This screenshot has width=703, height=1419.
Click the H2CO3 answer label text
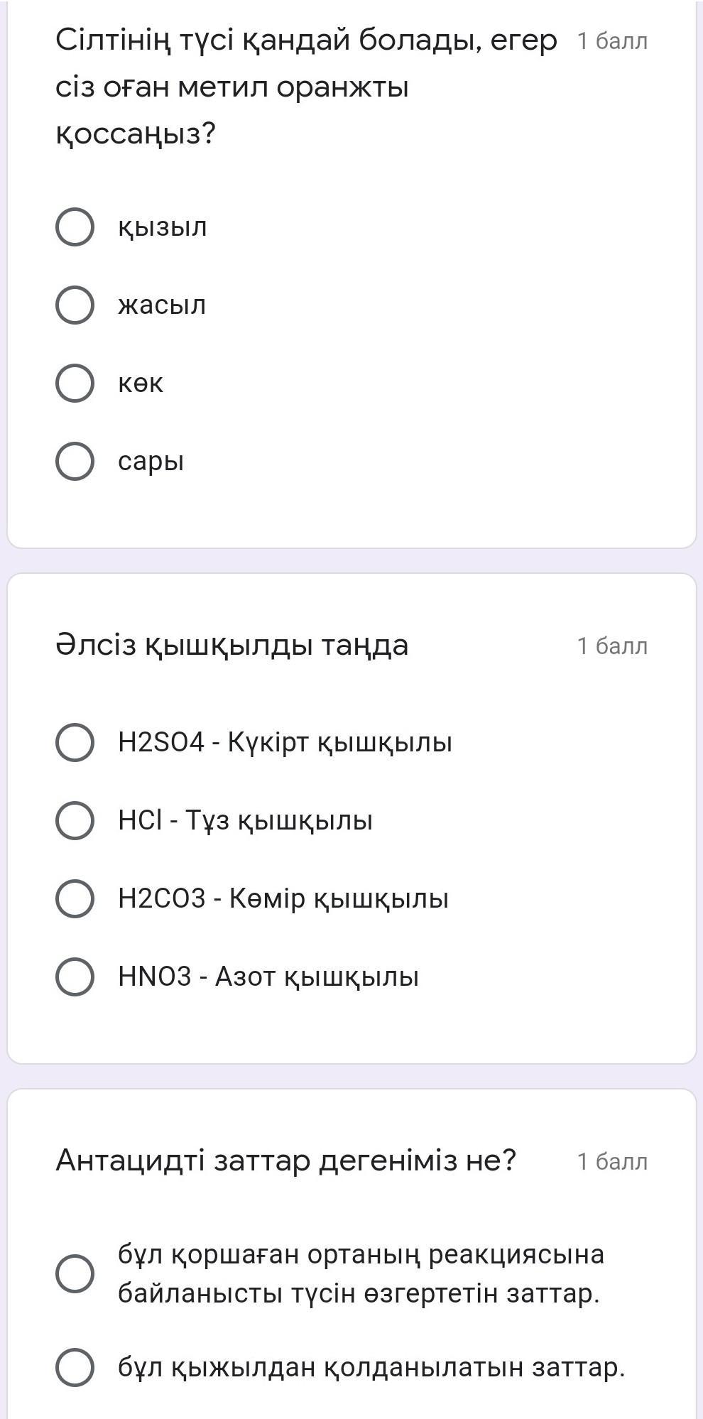[283, 899]
